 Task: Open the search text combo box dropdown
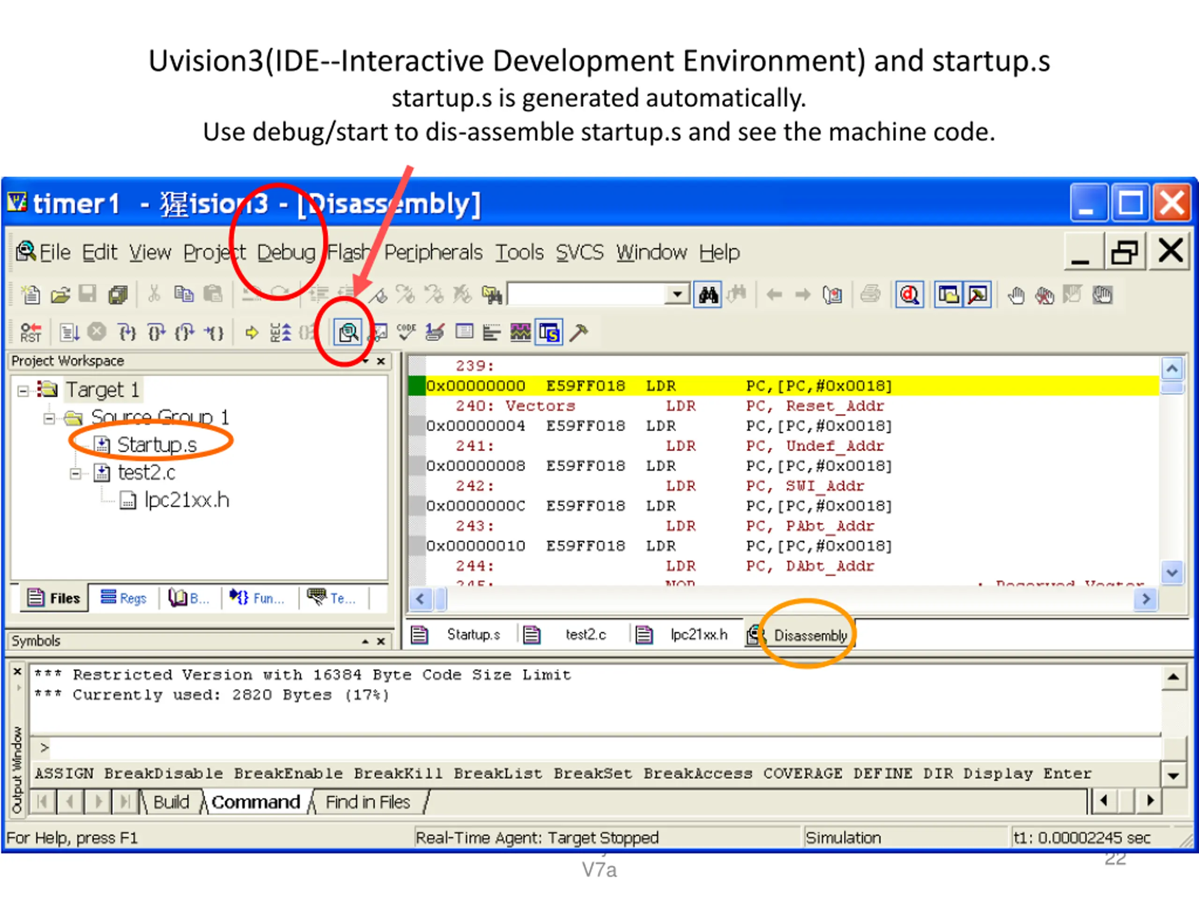(x=676, y=295)
